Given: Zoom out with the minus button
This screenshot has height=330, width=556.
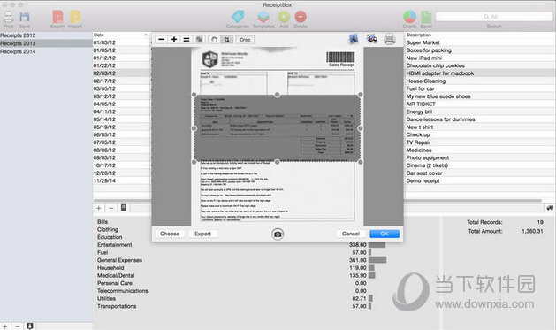Looking at the screenshot, I should 162,40.
